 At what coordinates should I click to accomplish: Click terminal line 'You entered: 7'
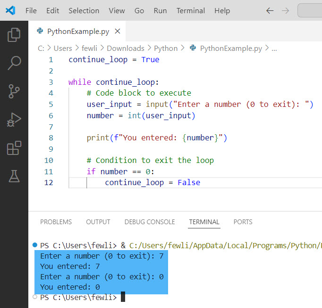click(70, 267)
